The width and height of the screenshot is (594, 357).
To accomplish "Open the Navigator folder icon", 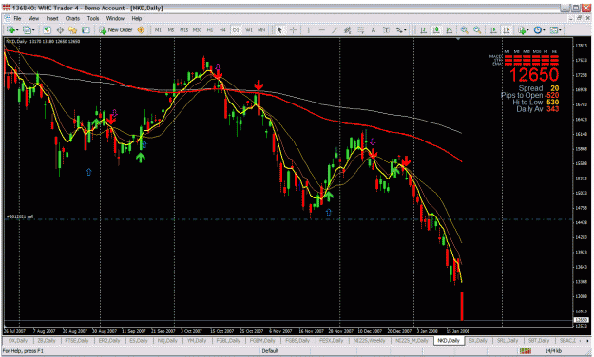I will click(x=73, y=29).
